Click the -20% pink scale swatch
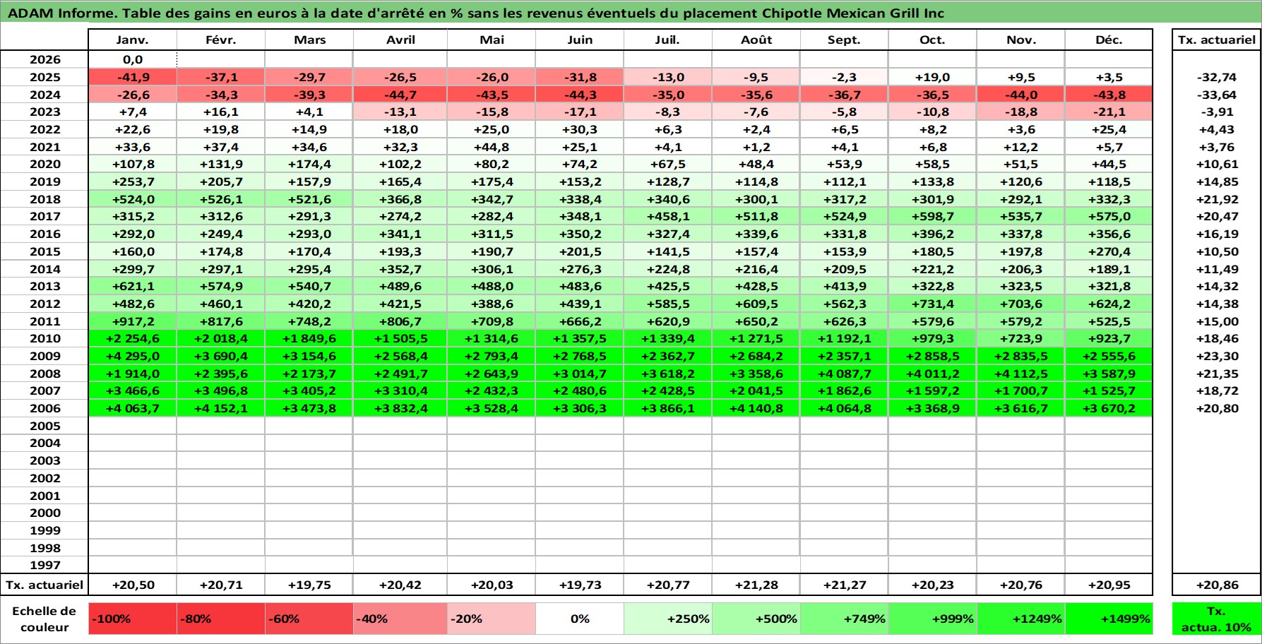The image size is (1262, 644). [x=492, y=619]
